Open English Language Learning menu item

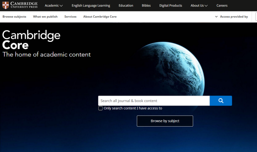(x=91, y=6)
